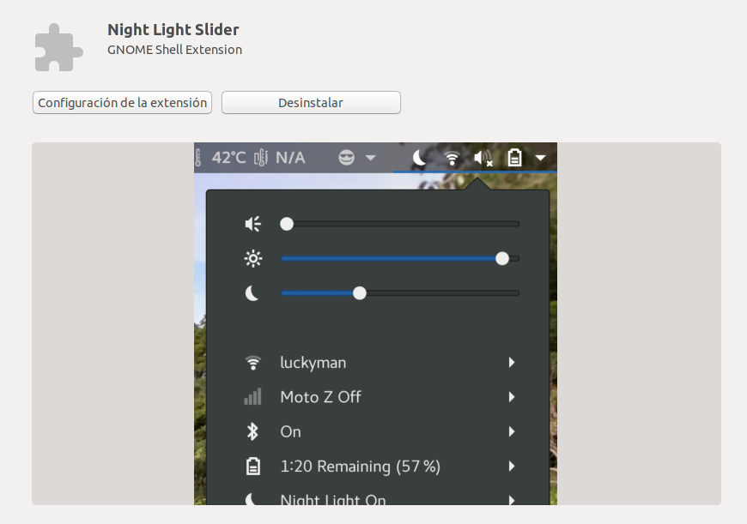The height and width of the screenshot is (524, 747).
Task: Click the Night Light Slider title
Action: [173, 29]
